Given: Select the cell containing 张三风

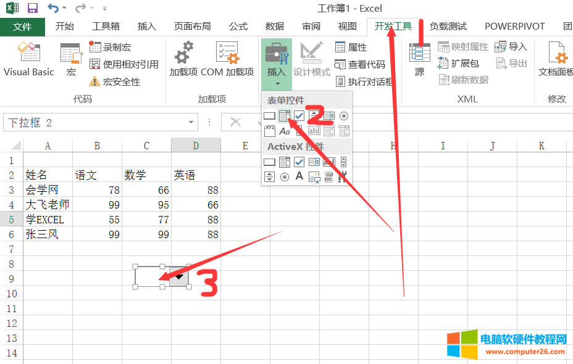Looking at the screenshot, I should pyautogui.click(x=43, y=234).
